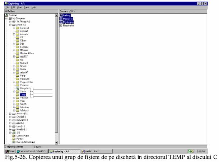This screenshot has width=219, height=162.
Task: Select the Printers icon in folder tree
Action: click(x=14, y=139)
